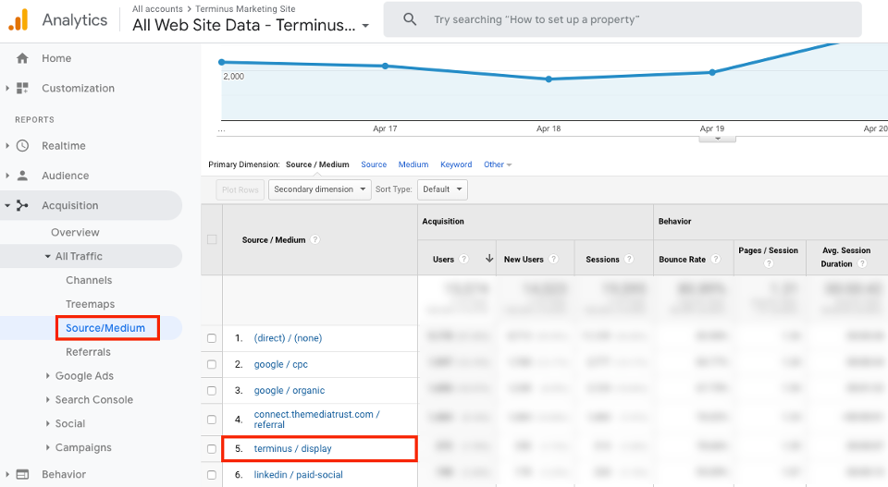
Task: Check the google / cpc row checkbox
Action: [x=212, y=364]
